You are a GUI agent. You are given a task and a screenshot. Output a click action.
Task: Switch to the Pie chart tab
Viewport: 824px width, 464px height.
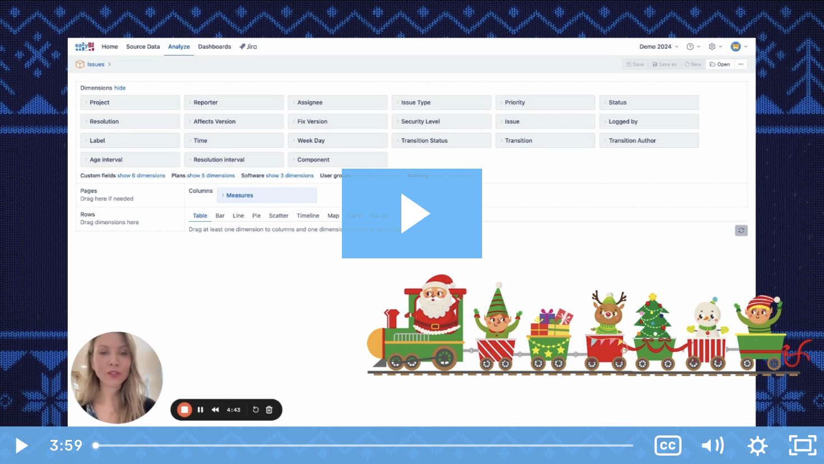[x=256, y=216]
